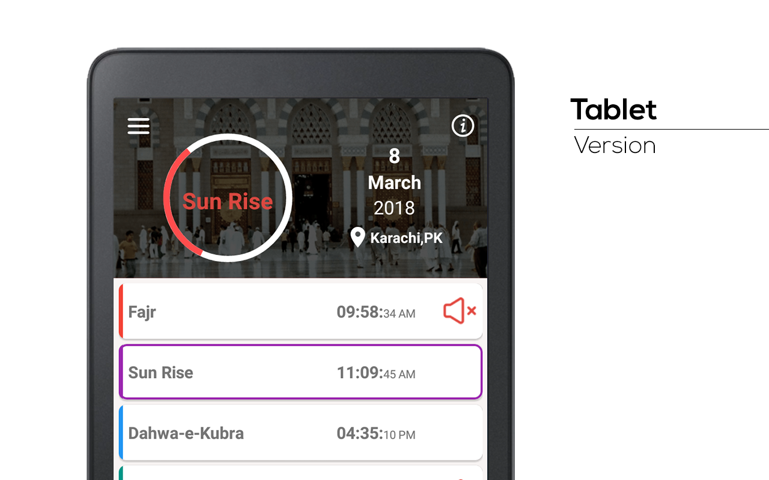The image size is (769, 480).
Task: Click the 2018 year label
Action: 394,208
